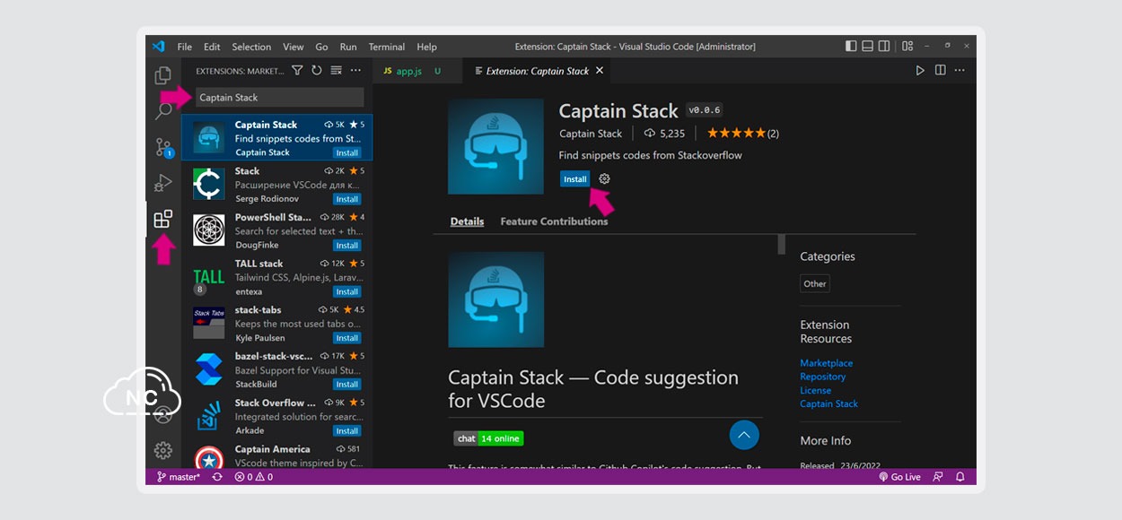Open the Run and Debug view
The image size is (1122, 520).
pos(163,183)
